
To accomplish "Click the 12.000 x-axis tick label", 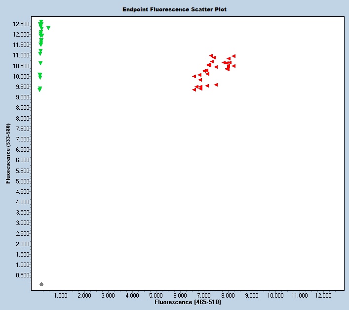I will click(x=323, y=295).
